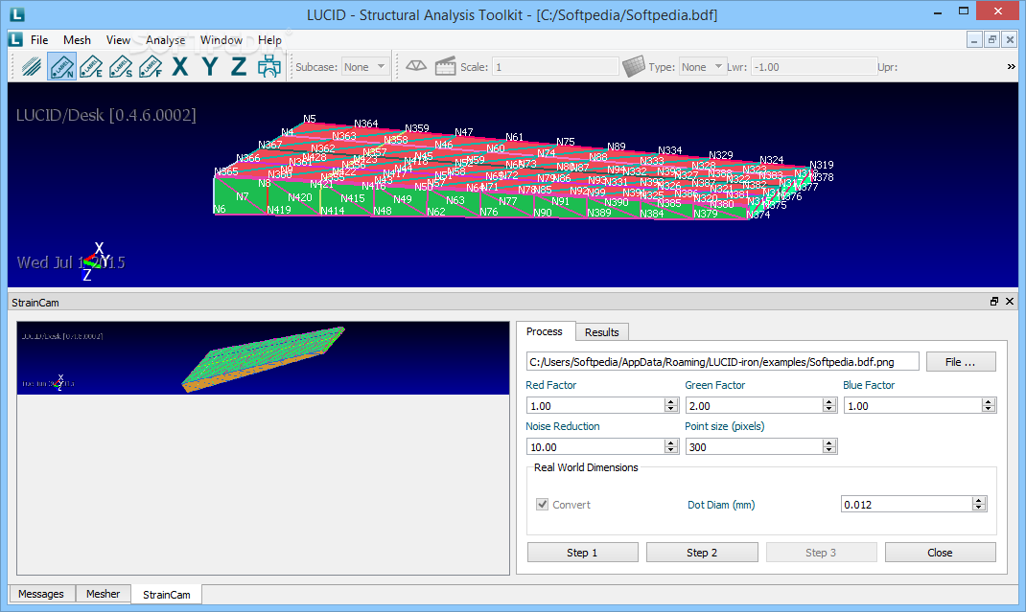The width and height of the screenshot is (1026, 612).
Task: Click the Close button in Process tab
Action: tap(941, 553)
